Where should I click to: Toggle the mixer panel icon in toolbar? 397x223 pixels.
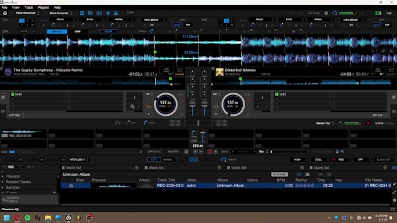click(99, 13)
